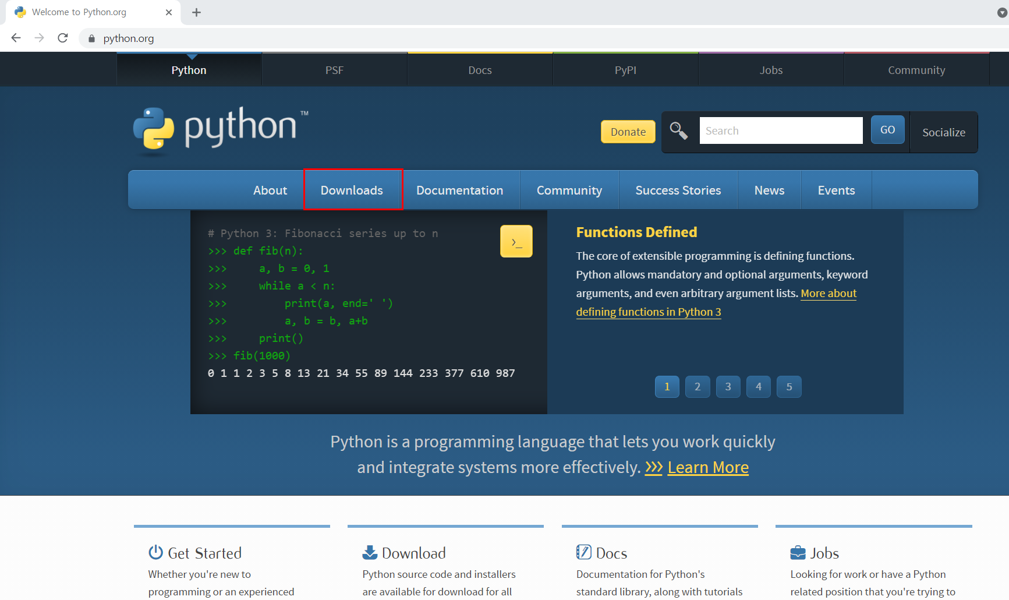The image size is (1009, 600).
Task: Open the About menu
Action: tap(270, 190)
